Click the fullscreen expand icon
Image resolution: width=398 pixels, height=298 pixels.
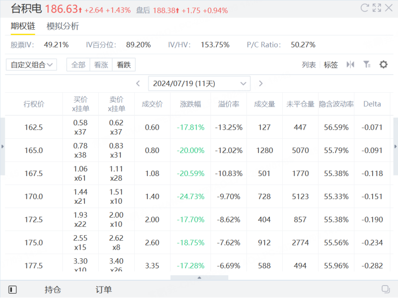point(377,8)
